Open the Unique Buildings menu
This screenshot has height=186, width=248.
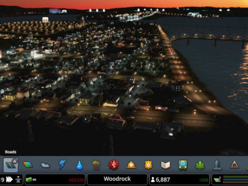pyautogui.click(x=217, y=165)
